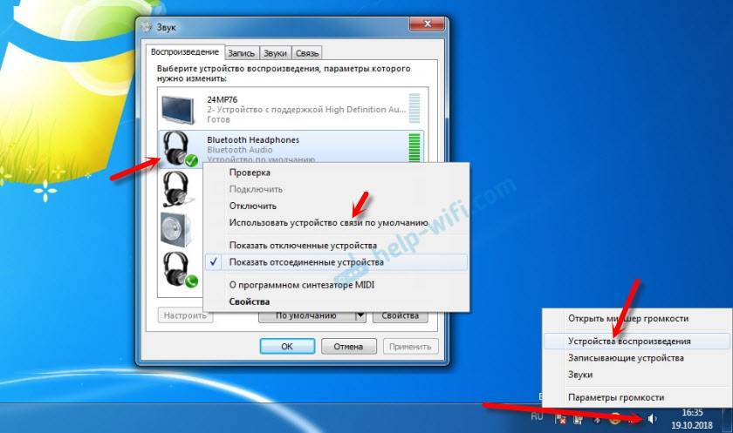Select 'Устройства воспроизведения' in tray menu
Image resolution: width=733 pixels, height=433 pixels.
[628, 342]
